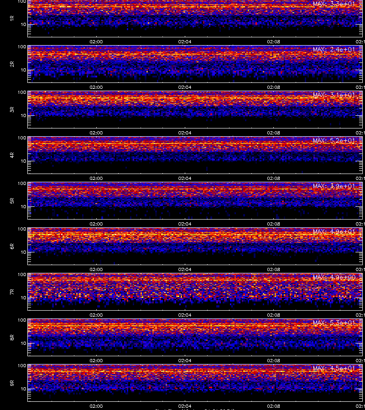Click the 02:08 tick label below panel 1R

(273, 41)
